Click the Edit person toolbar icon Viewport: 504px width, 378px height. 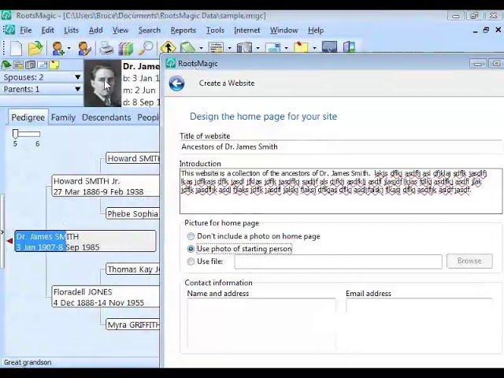click(x=84, y=48)
